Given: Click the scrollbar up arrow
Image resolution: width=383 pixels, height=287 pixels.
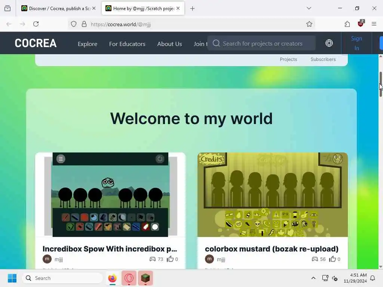Looking at the screenshot, I should pyautogui.click(x=380, y=56).
